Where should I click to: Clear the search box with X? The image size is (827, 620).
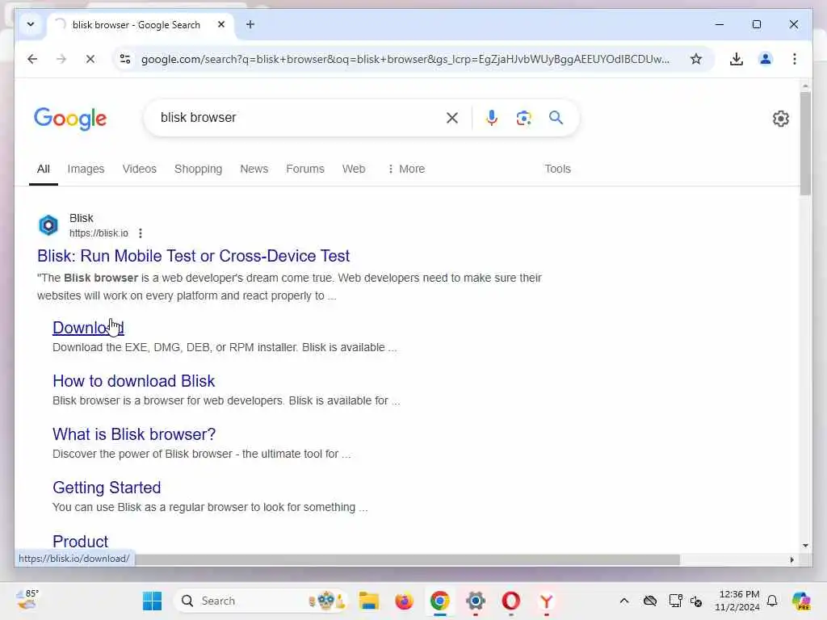pyautogui.click(x=452, y=118)
